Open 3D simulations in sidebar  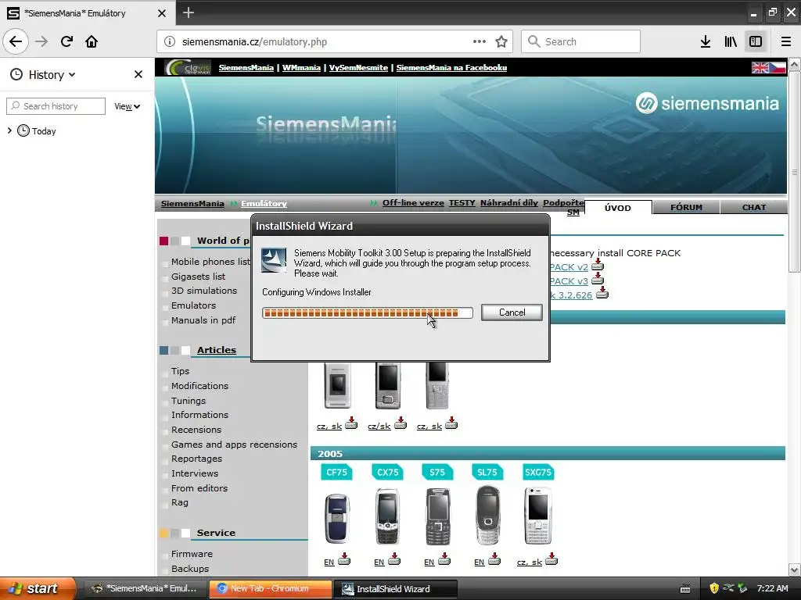pos(204,291)
